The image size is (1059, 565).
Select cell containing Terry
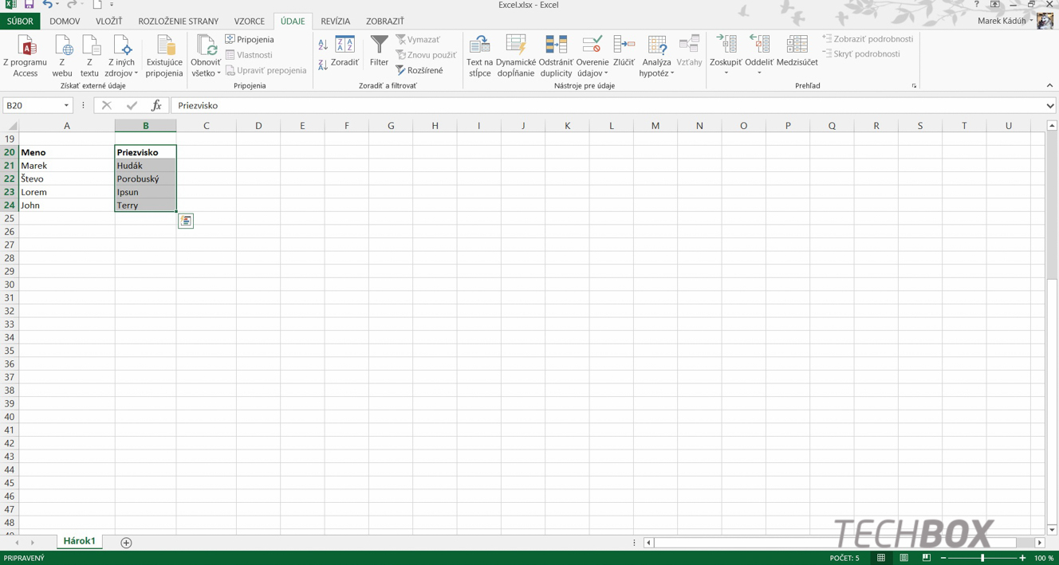[145, 205]
